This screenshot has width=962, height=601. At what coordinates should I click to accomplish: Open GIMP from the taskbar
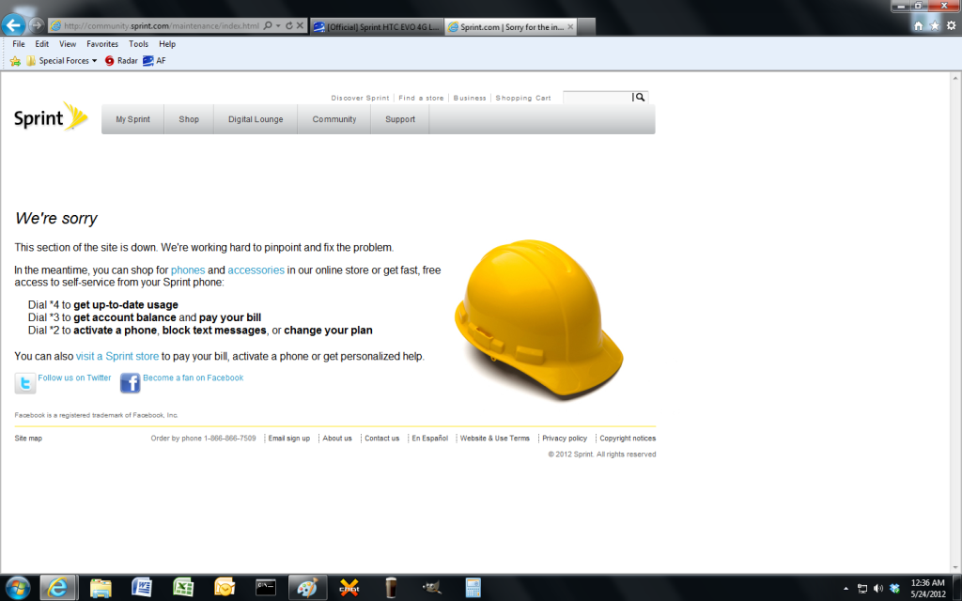(432, 588)
